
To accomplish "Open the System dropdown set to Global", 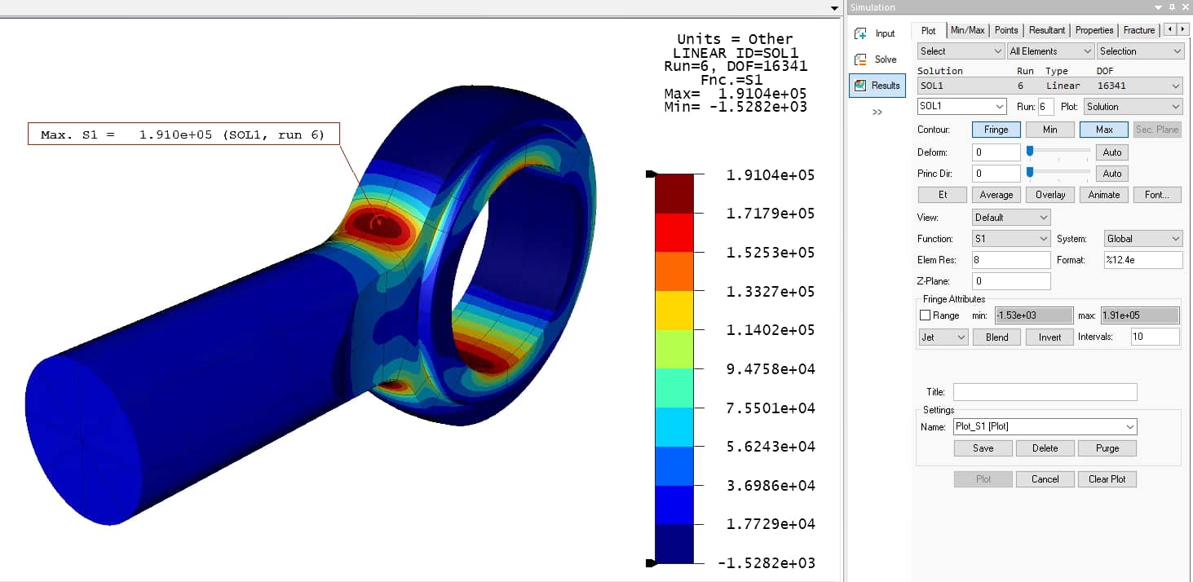I will (x=1142, y=239).
